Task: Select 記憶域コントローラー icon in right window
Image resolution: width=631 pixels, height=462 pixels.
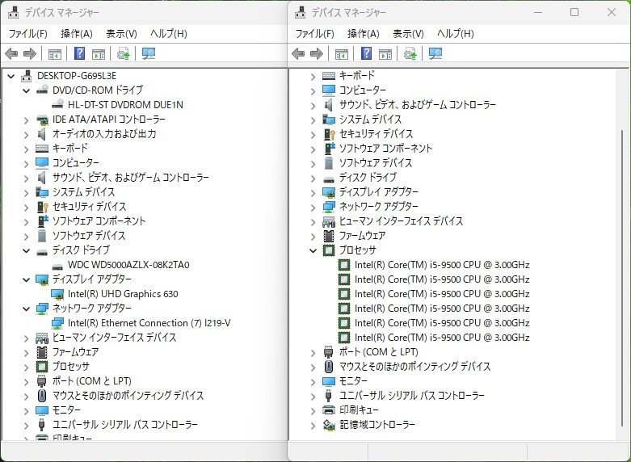Action: pos(329,425)
